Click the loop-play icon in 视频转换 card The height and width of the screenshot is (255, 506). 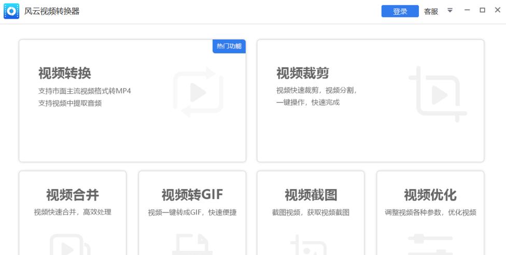198,93
